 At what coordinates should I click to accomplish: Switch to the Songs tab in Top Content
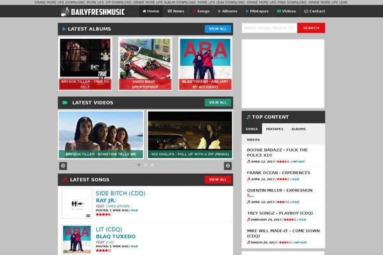pos(252,129)
